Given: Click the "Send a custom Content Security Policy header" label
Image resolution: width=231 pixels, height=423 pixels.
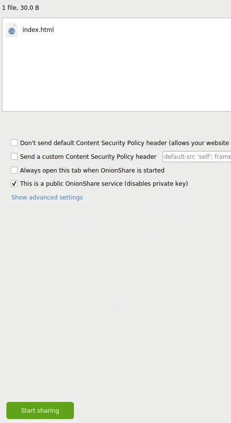Looking at the screenshot, I should coord(88,157).
